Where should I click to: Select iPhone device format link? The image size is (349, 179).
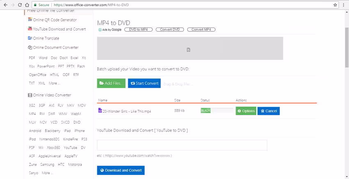(80, 131)
